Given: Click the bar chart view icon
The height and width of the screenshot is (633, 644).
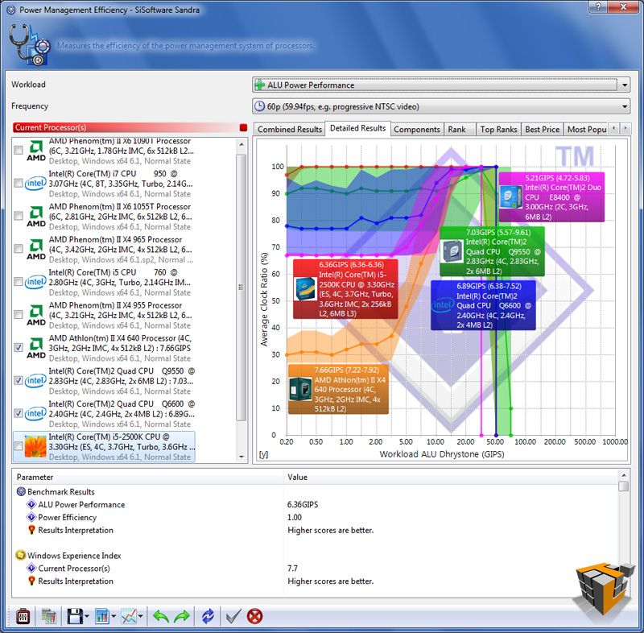Looking at the screenshot, I should pos(102,616).
